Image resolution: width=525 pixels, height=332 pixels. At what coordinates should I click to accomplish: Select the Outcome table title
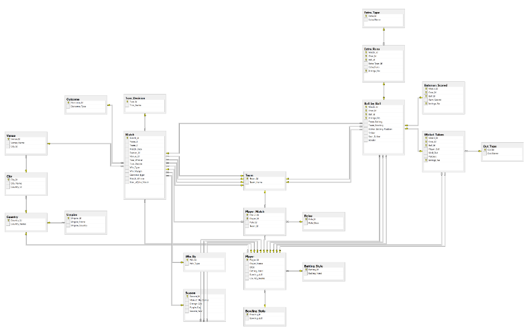coord(73,99)
